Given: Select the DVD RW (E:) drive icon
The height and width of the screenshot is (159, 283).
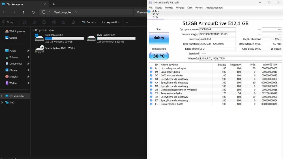Looking at the screenshot, I should (x=40, y=49).
